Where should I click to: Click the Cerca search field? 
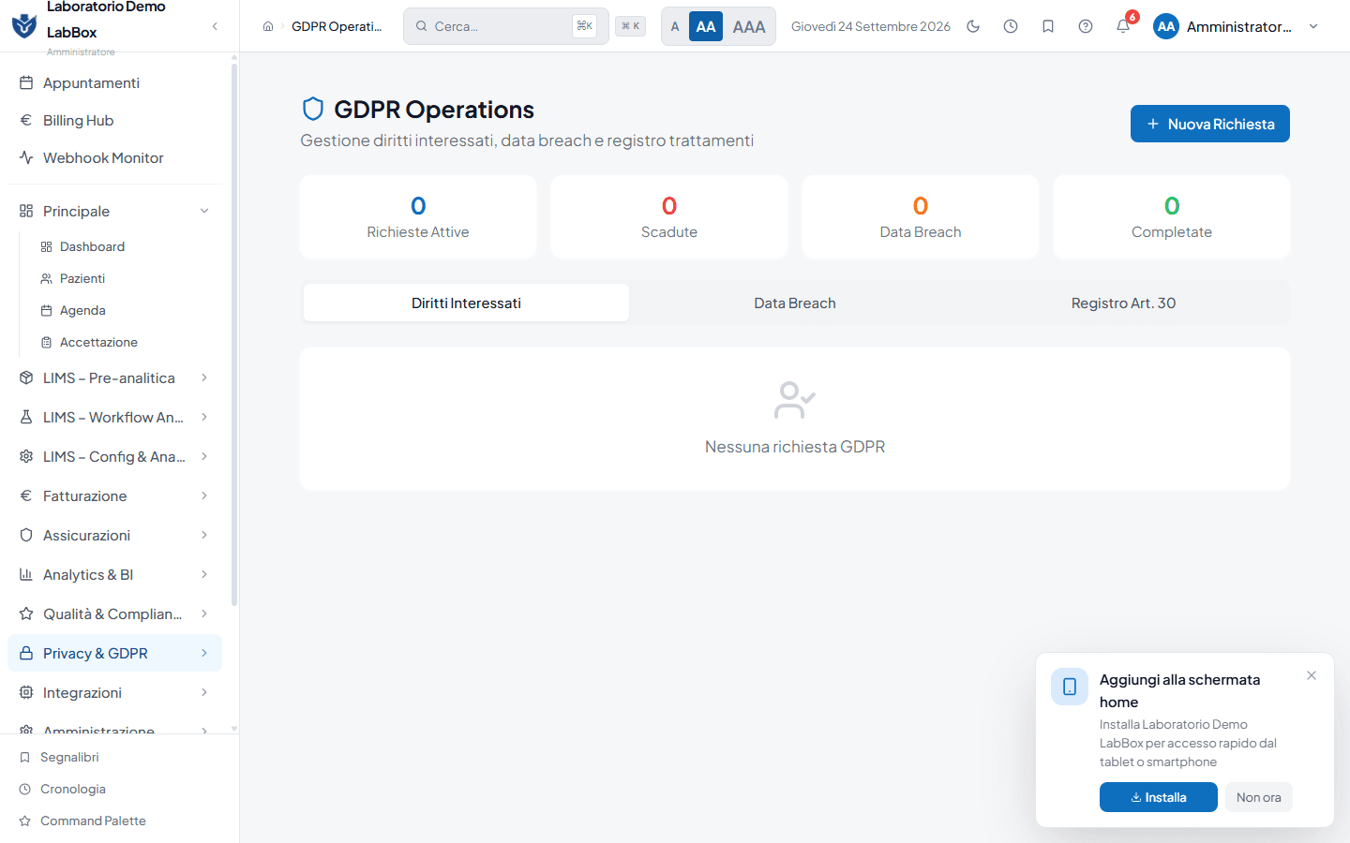(x=506, y=26)
